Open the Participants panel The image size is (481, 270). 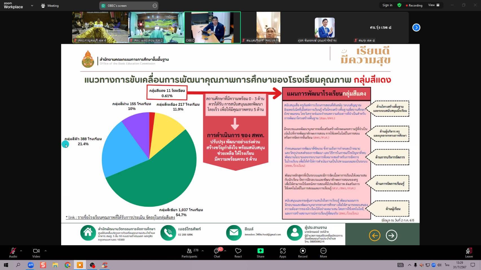pos(189,253)
